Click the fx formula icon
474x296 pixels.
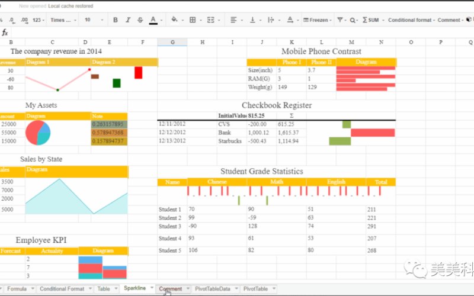point(5,33)
